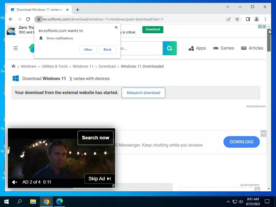Click the video ad help icon
The image size is (276, 207).
113,186
